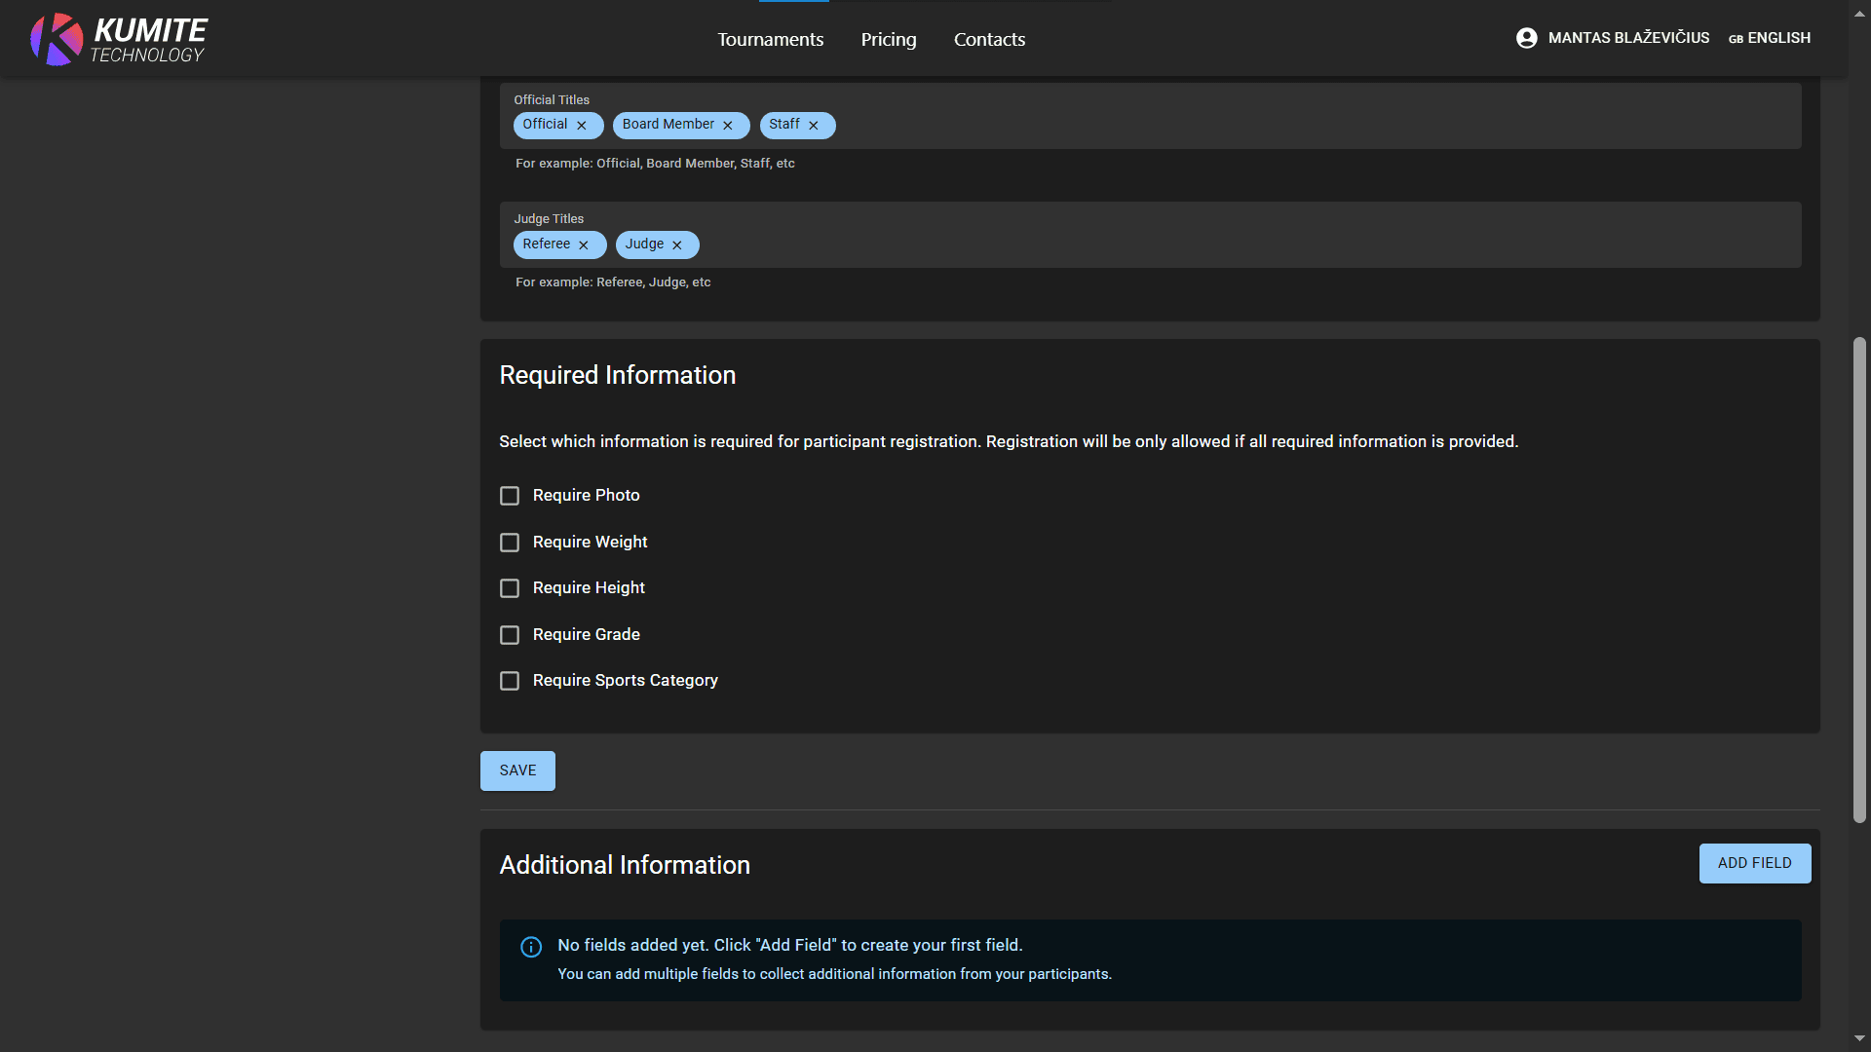Click the SAVE button

point(516,770)
